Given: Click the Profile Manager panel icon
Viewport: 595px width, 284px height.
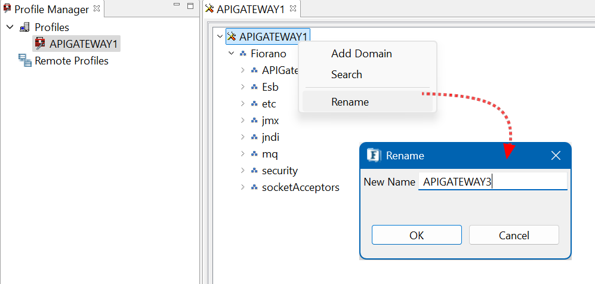Looking at the screenshot, I should [7, 9].
